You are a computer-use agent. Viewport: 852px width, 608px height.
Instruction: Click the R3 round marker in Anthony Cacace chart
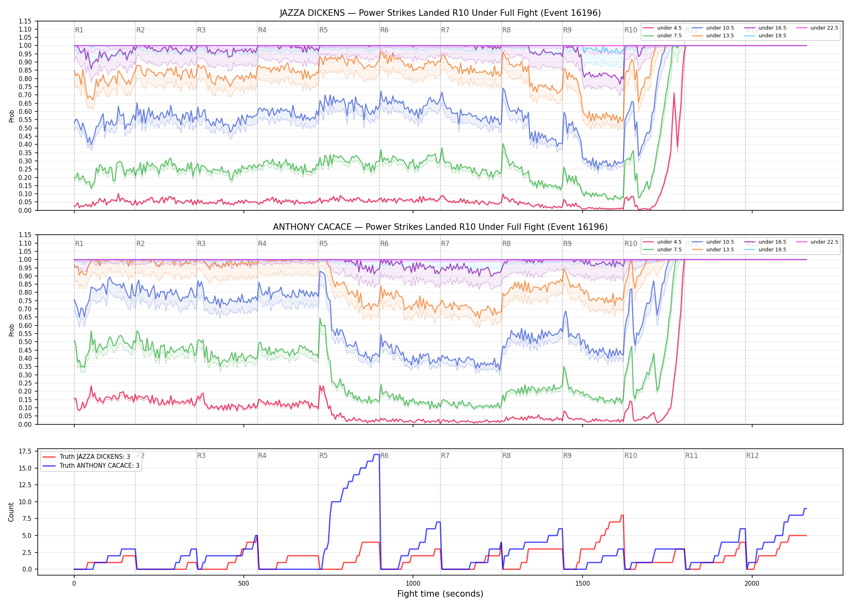[x=201, y=244]
